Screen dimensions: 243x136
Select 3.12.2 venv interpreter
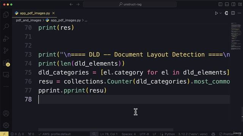pyautogui.click(x=193, y=134)
